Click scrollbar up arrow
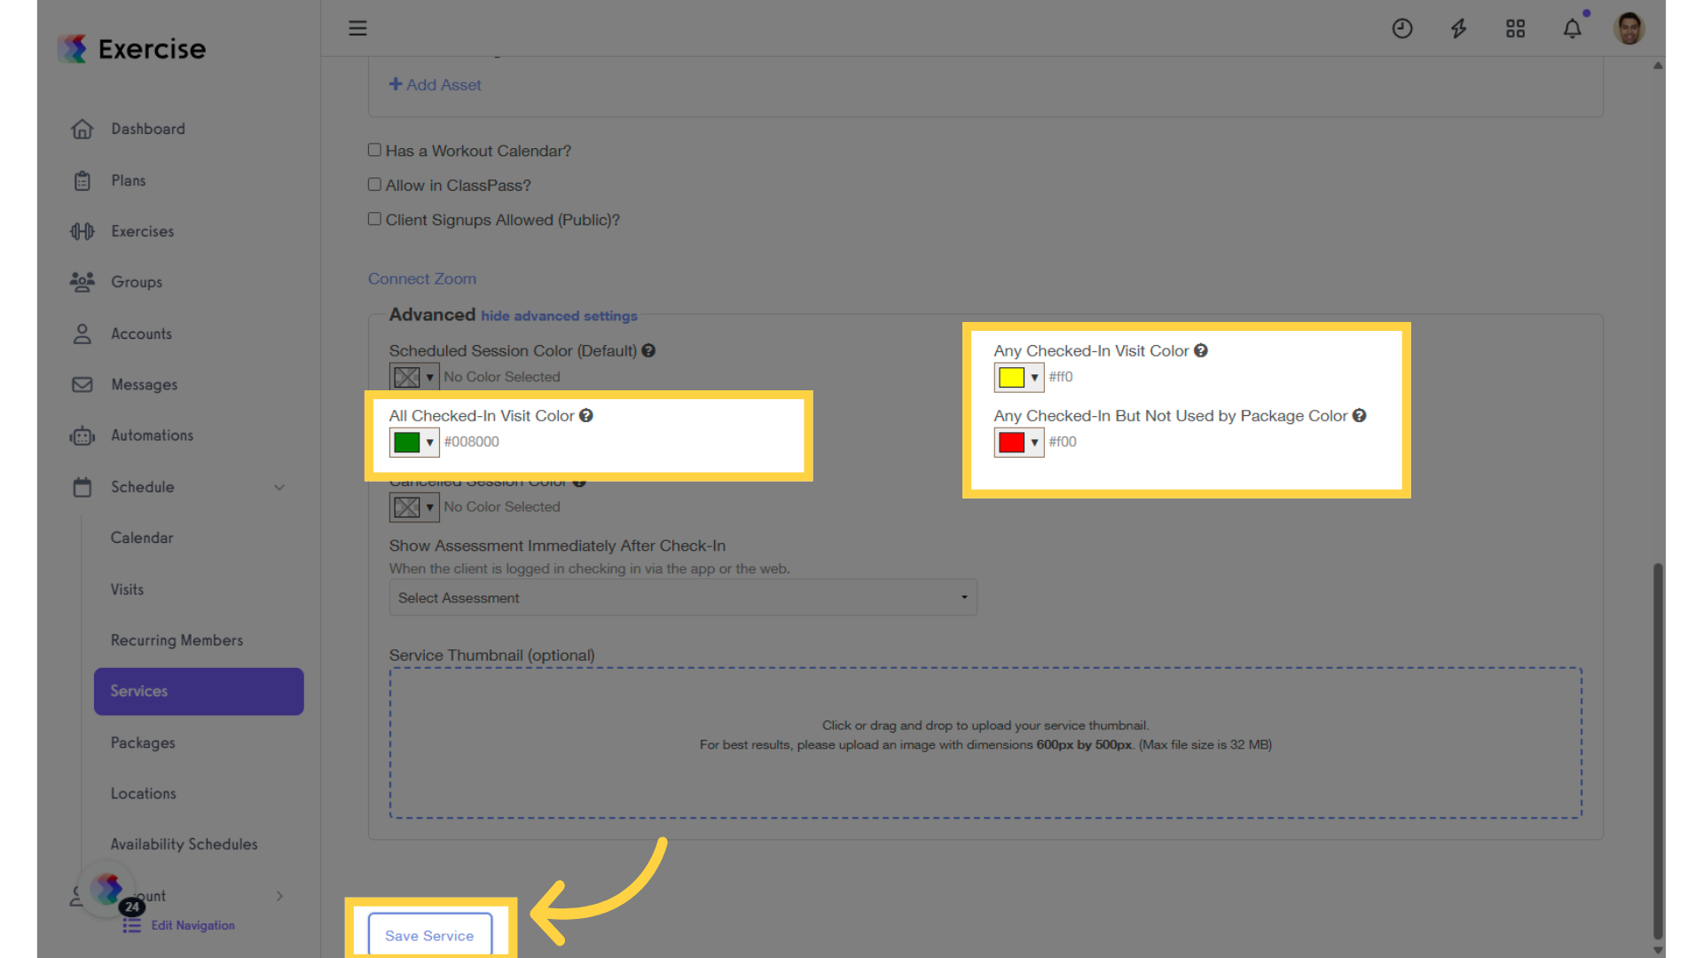This screenshot has height=958, width=1703. [x=1658, y=66]
